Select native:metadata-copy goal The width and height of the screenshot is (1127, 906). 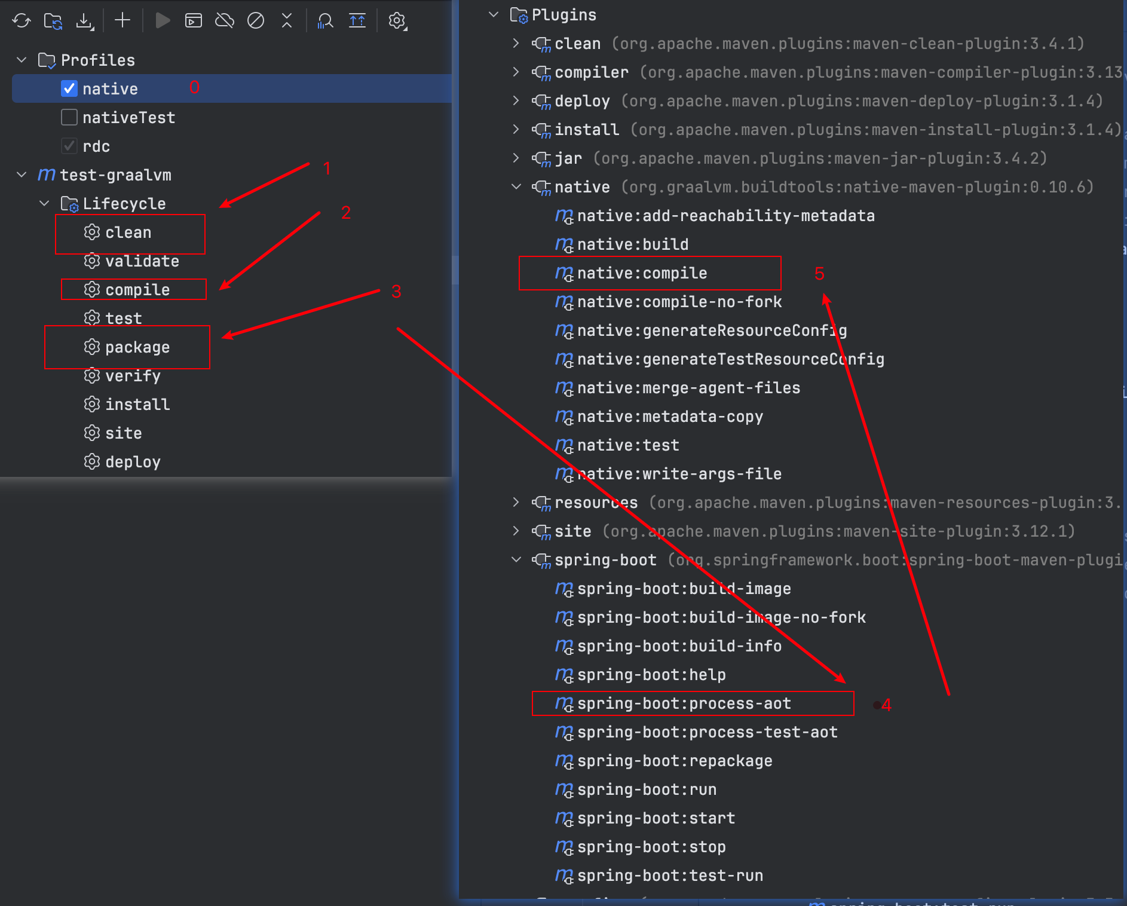[x=670, y=416]
